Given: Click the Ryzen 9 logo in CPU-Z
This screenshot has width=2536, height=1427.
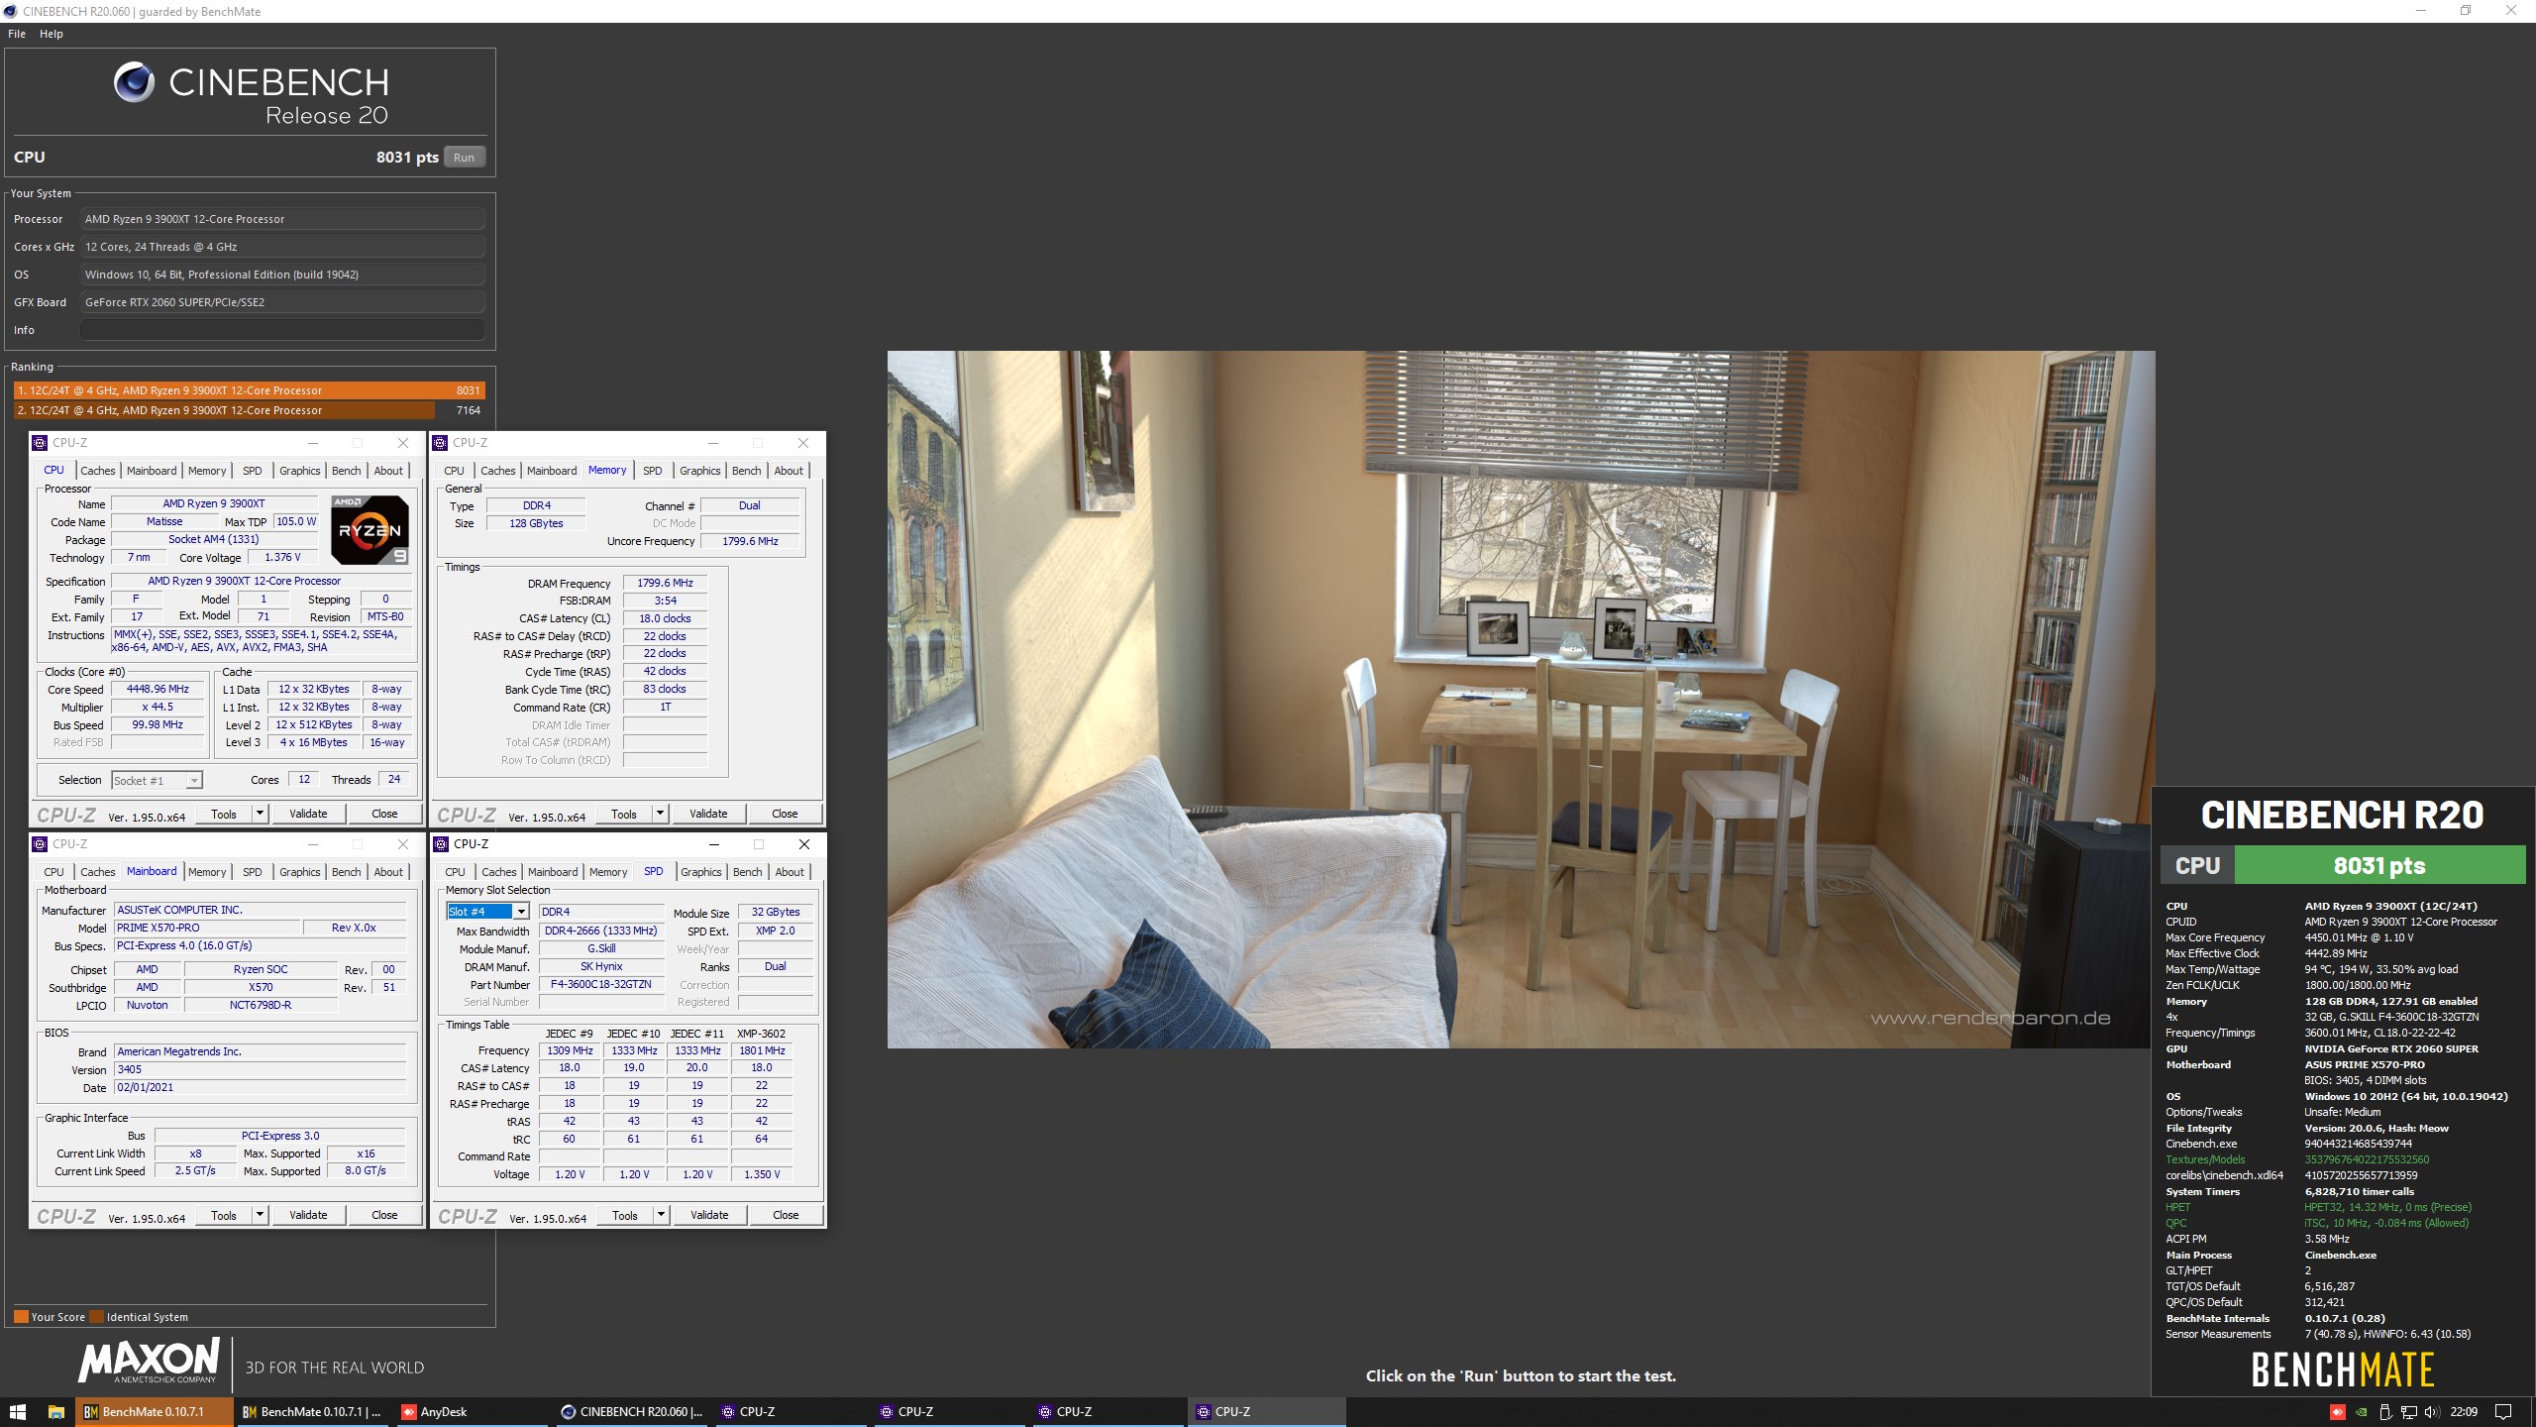Looking at the screenshot, I should (x=370, y=530).
